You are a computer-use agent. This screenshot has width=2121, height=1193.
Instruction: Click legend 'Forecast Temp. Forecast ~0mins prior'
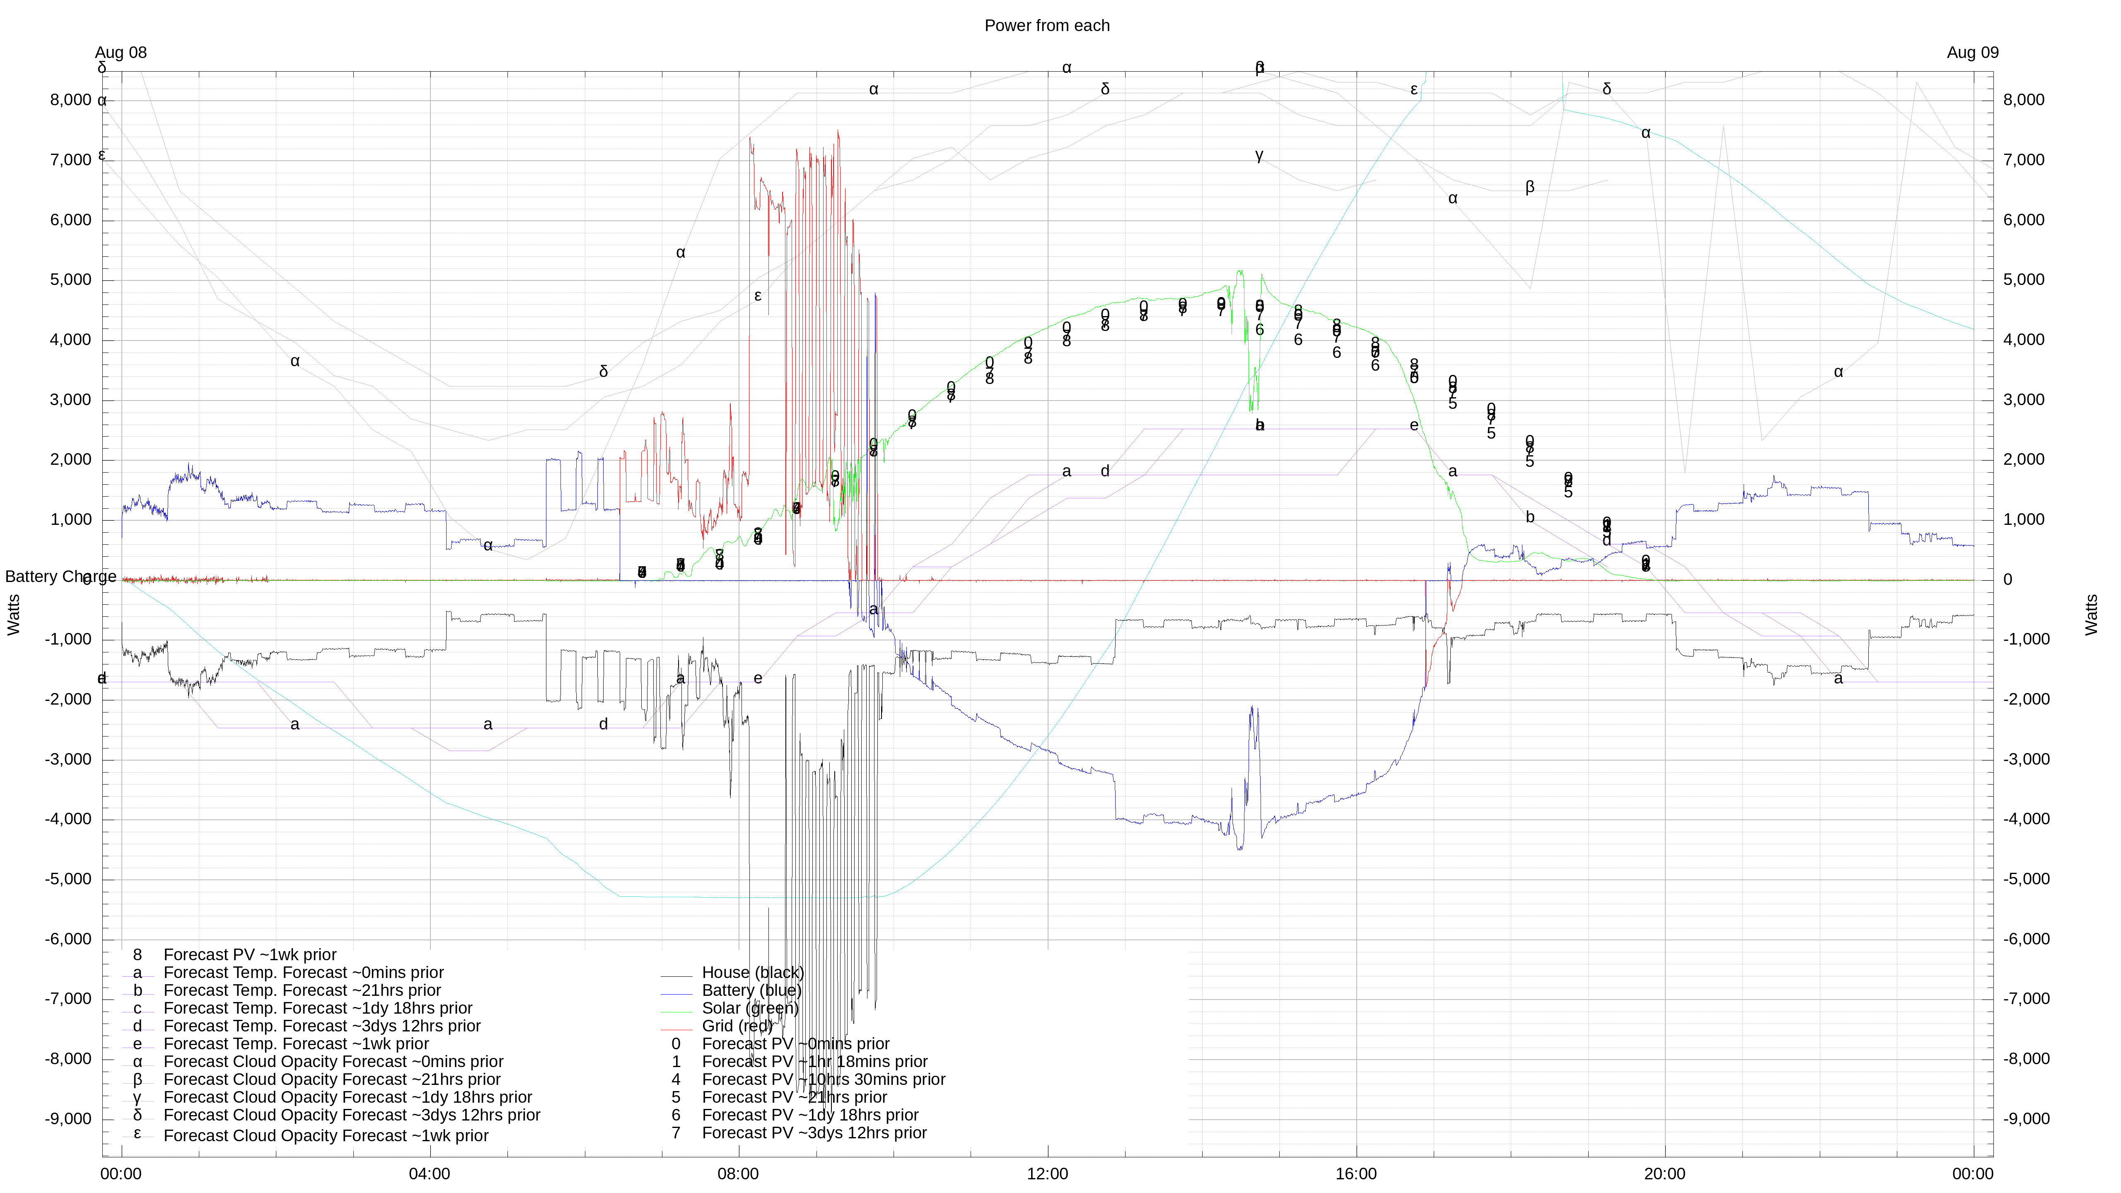pyautogui.click(x=304, y=972)
